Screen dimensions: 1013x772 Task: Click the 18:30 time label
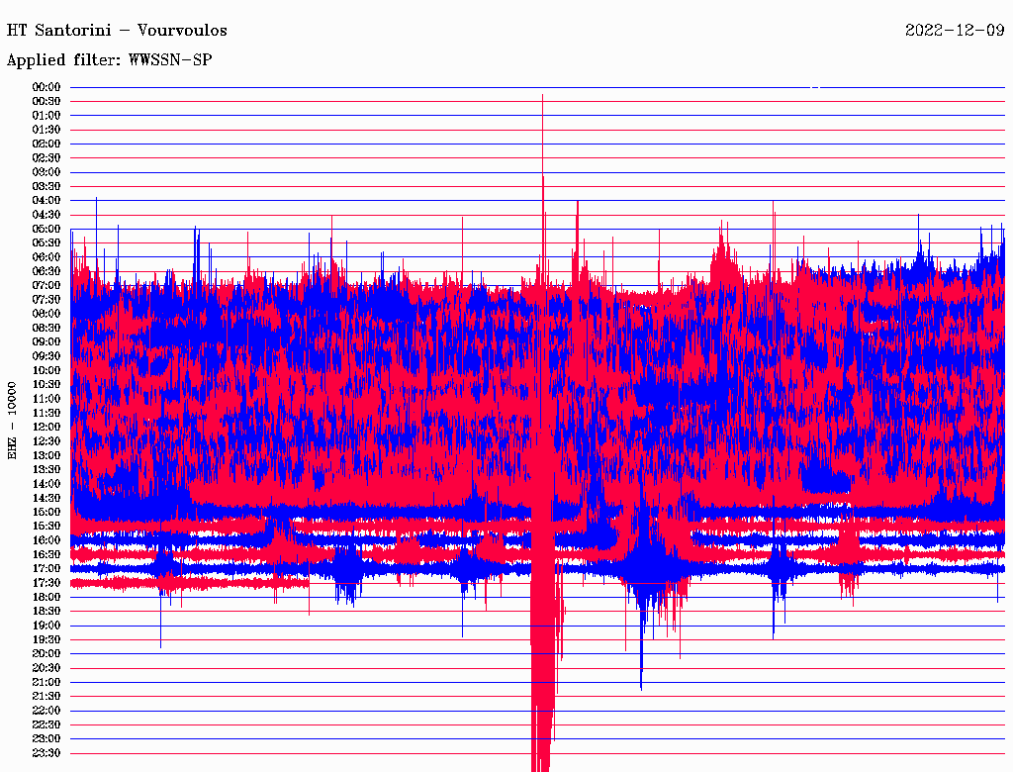(x=46, y=611)
